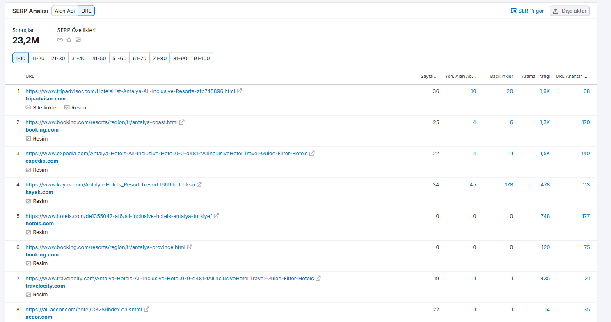611x322 pixels.
Task: Open external link icon for booking antalya-province URL
Action: (x=190, y=247)
